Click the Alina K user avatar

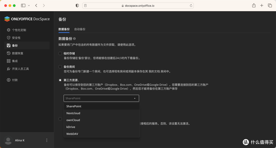point(8,140)
